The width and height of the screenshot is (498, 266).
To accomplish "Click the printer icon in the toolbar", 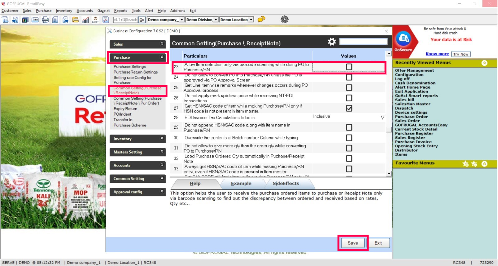I will click(x=45, y=20).
